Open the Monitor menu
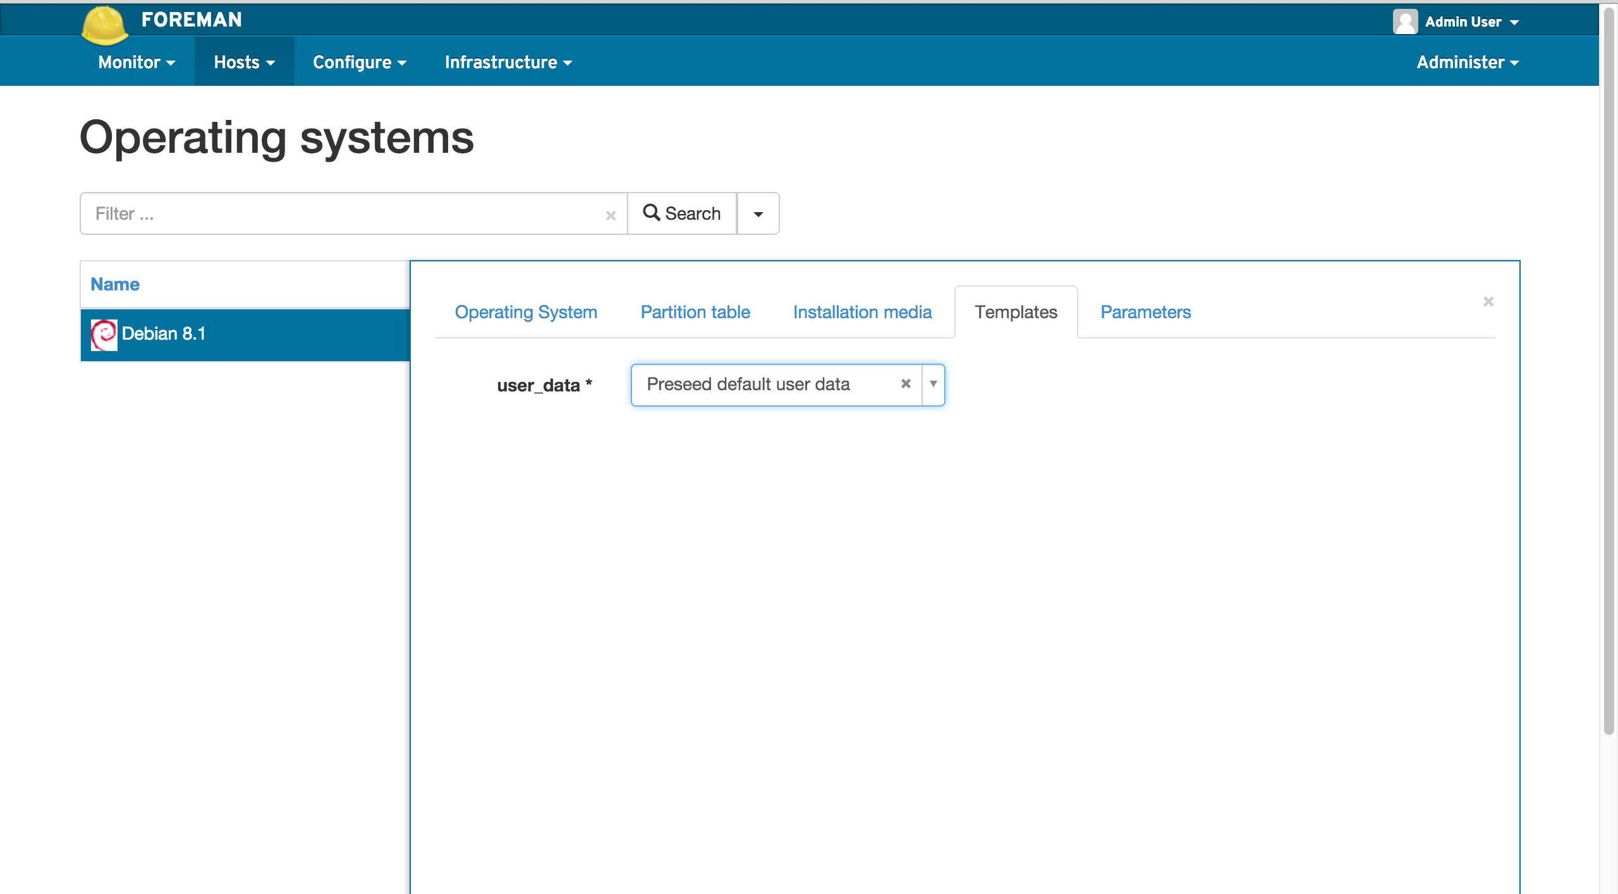This screenshot has height=894, width=1618. [x=137, y=62]
